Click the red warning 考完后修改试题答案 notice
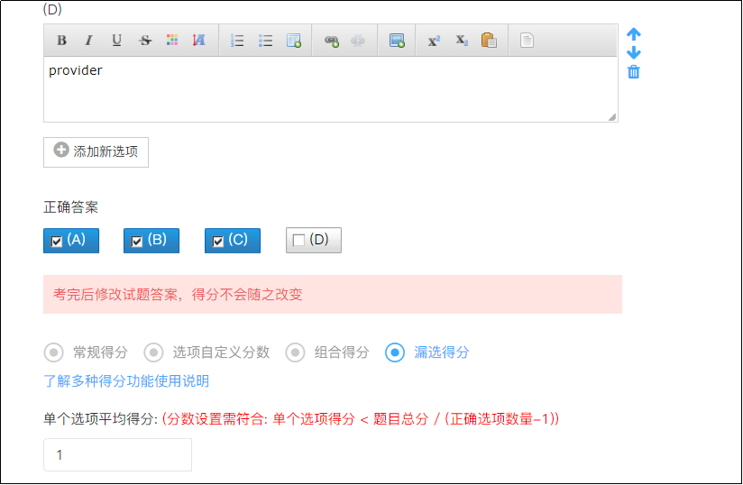 point(332,295)
